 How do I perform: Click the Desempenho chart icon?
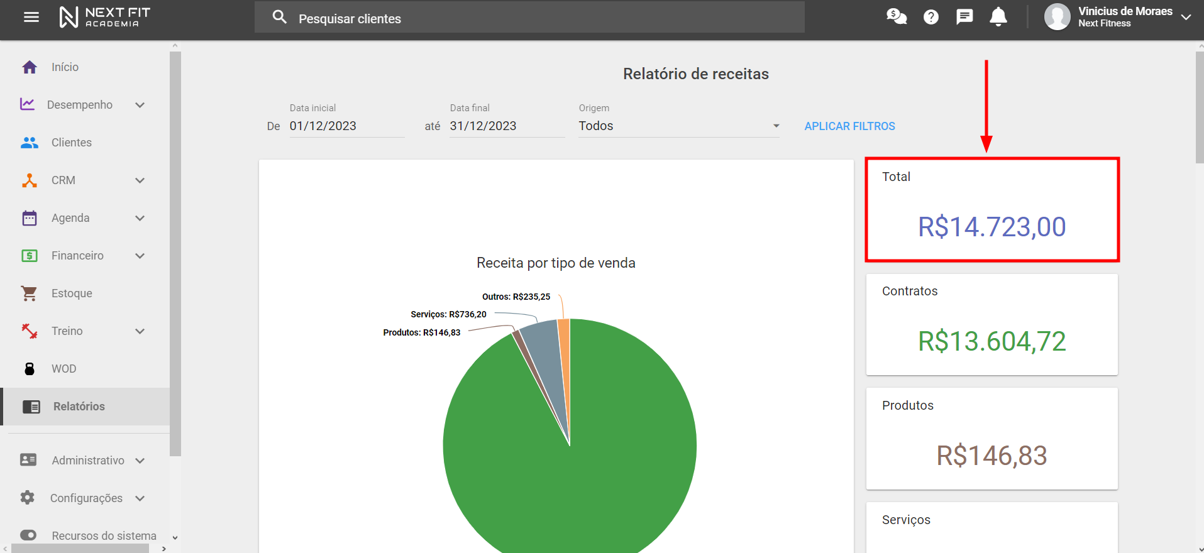(x=27, y=104)
